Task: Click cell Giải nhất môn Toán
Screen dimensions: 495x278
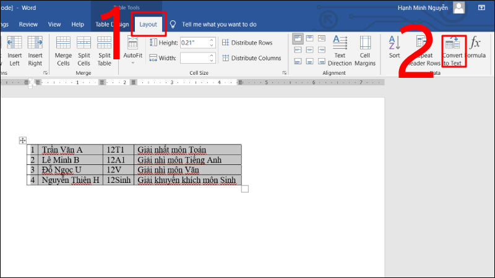Action: pyautogui.click(x=188, y=150)
